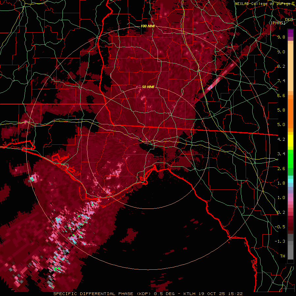Click the '4.2' scale value
This screenshot has height=296, width=296.
click(x=281, y=139)
